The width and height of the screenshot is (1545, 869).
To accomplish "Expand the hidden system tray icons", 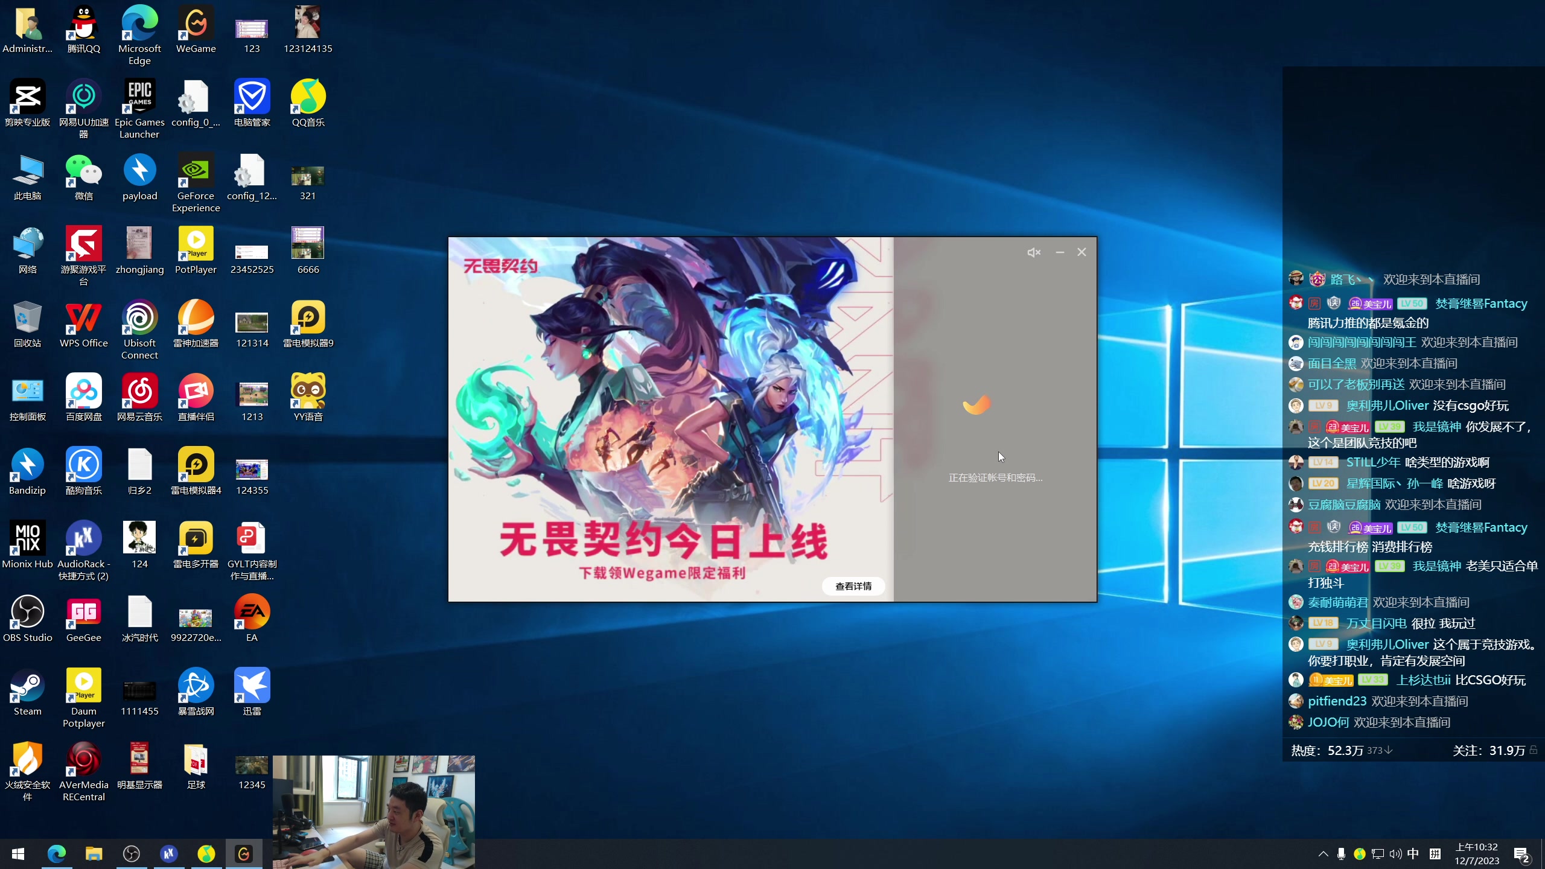I will pos(1323,854).
